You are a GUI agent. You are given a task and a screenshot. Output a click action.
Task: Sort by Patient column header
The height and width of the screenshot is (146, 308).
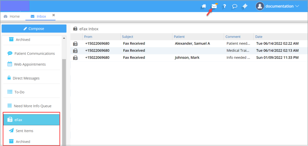coord(179,37)
